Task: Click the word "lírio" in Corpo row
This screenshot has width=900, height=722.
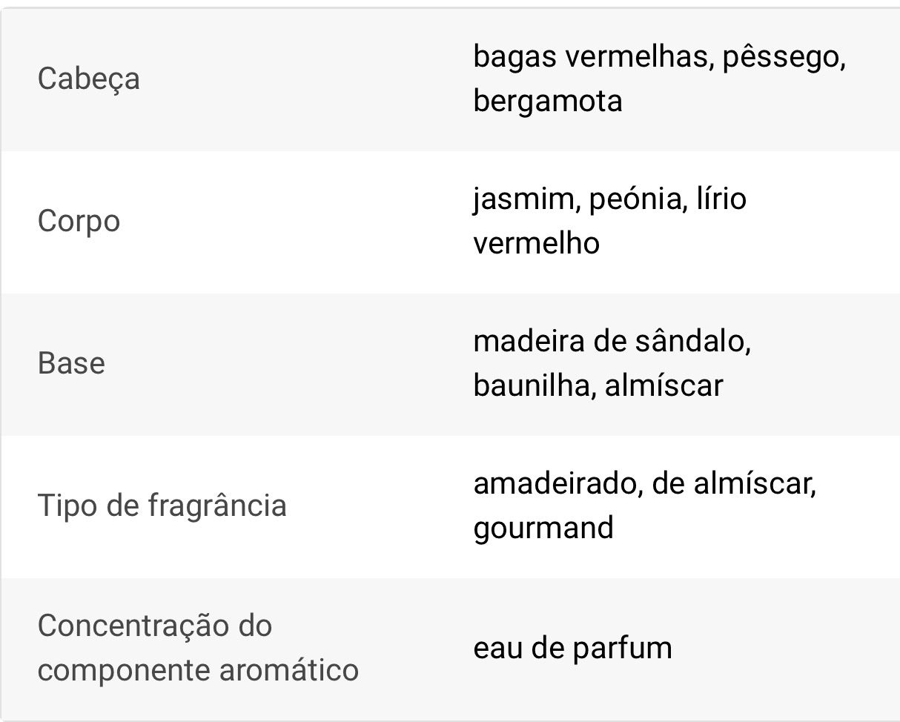Action: [x=721, y=199]
